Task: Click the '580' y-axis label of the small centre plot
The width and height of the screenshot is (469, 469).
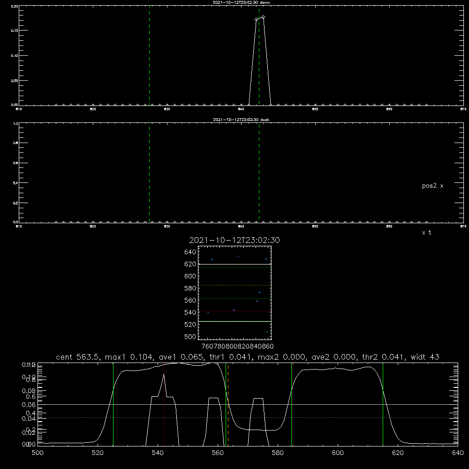Action: pos(190,288)
